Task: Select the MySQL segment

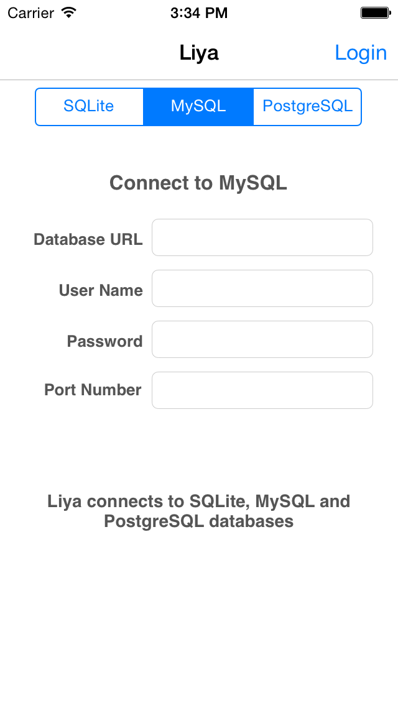Action: 198,106
